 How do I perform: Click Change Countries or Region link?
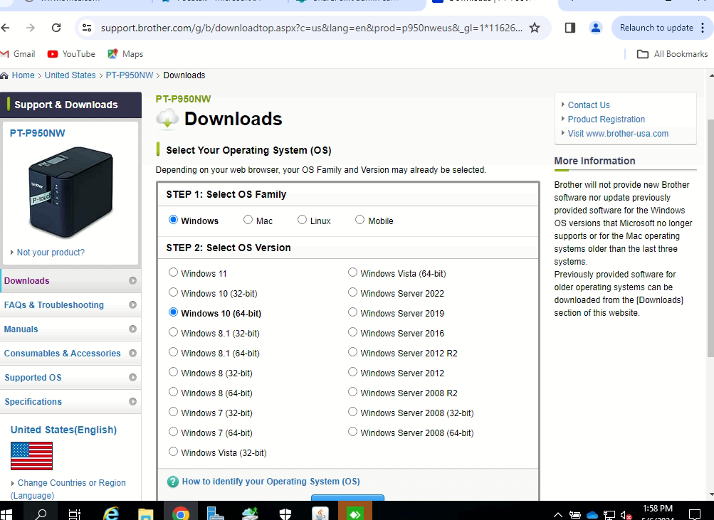click(68, 489)
